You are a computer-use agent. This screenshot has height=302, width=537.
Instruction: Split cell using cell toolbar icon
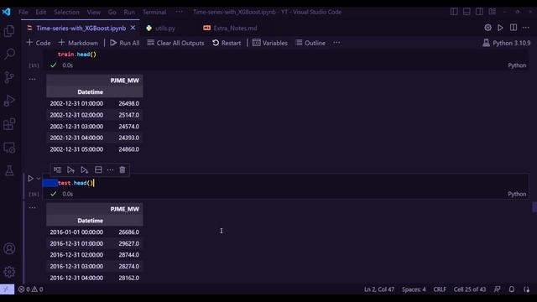point(98,169)
